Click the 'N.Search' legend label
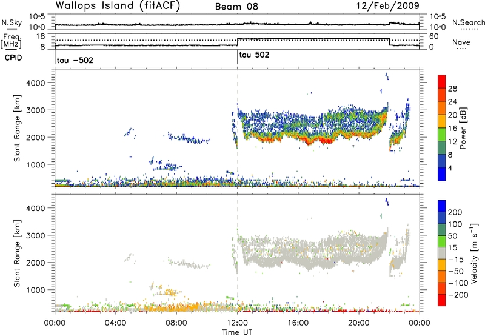The width and height of the screenshot is (485, 336). tap(468, 22)
